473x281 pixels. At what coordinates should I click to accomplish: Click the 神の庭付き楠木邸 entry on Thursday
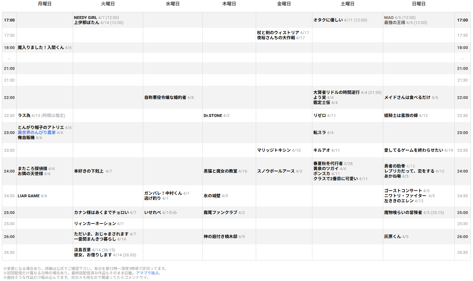(x=220, y=237)
